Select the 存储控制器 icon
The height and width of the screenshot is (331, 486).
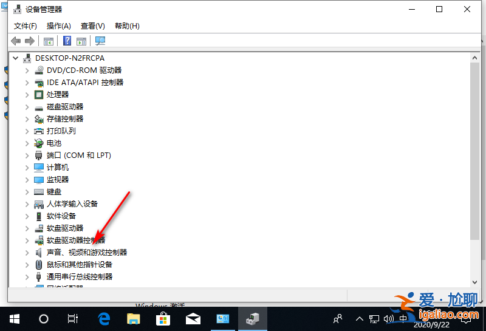coord(39,119)
